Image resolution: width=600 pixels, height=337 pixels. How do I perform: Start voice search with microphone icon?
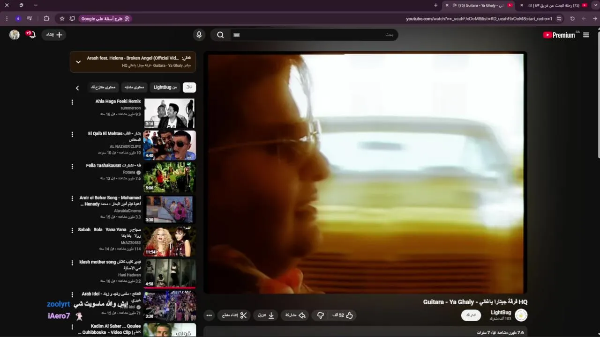199,35
